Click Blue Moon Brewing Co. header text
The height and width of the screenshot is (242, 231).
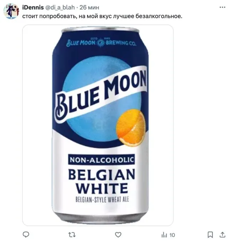(x=101, y=42)
